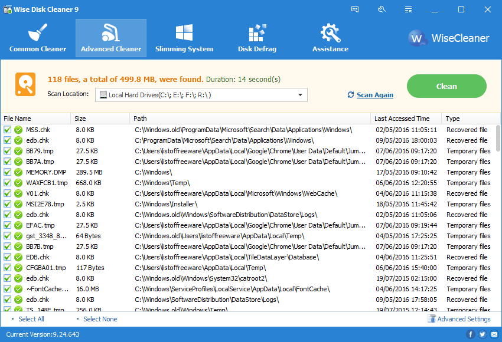Deselect the MEMORY.DMP checkbox
This screenshot has height=342, width=502.
(x=7, y=172)
